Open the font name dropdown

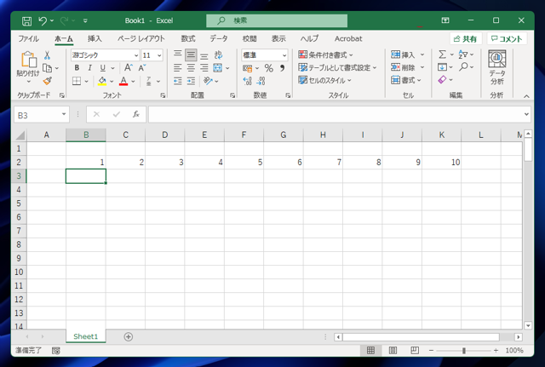click(x=136, y=55)
